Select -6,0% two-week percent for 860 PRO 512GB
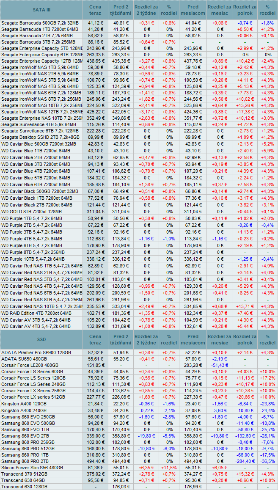 pos(169,449)
